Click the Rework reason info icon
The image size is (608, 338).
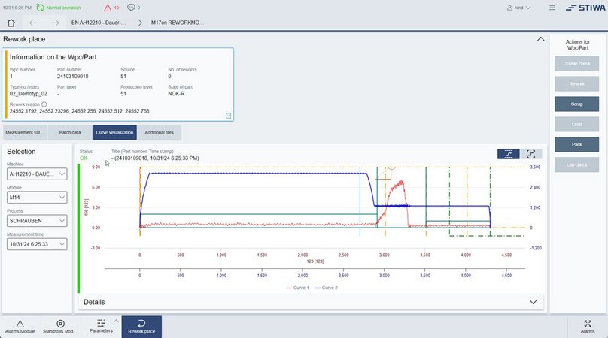pos(44,104)
